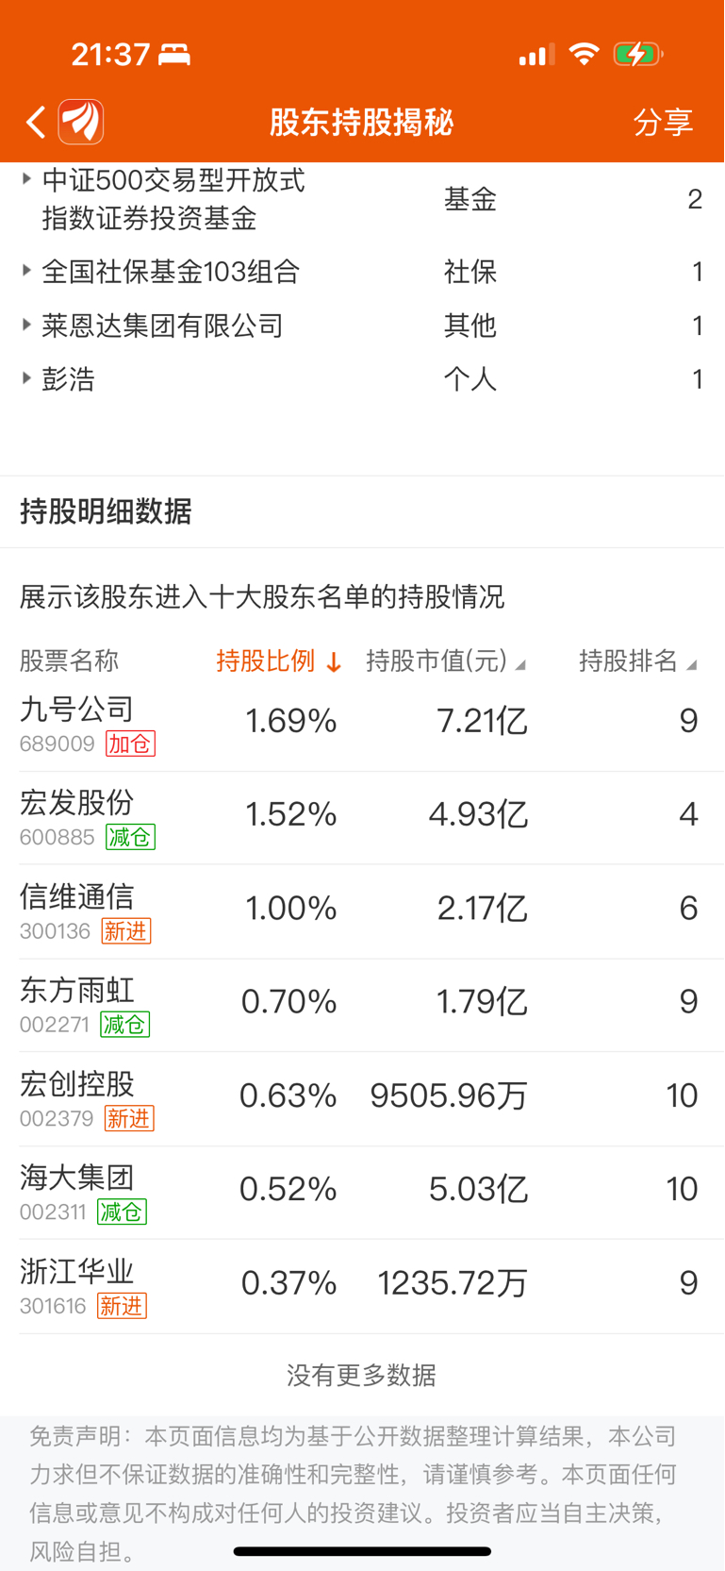Click the 5.03亿 market value
The width and height of the screenshot is (725, 1571).
tap(478, 1189)
